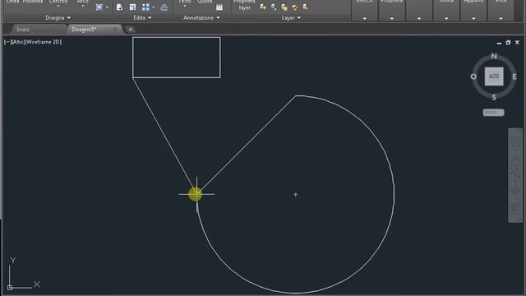Expand the Vista panel arrow
The width and height of the screenshot is (526, 296).
click(x=501, y=18)
